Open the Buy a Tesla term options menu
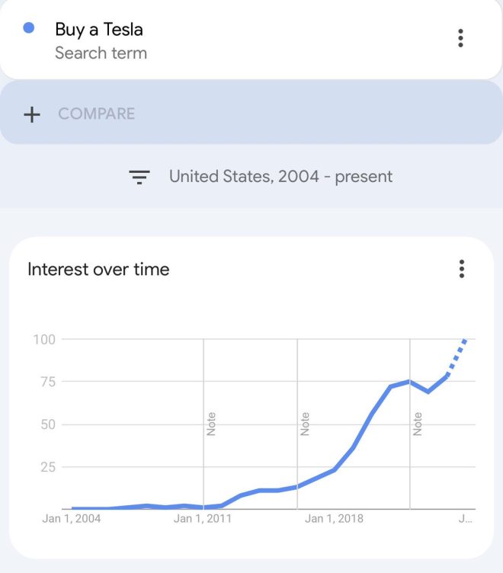Screen dimensions: 503x573 click(x=460, y=38)
